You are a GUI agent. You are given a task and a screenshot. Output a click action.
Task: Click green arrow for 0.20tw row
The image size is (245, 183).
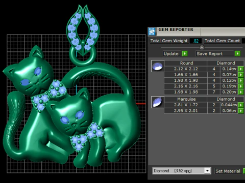[x=241, y=92]
